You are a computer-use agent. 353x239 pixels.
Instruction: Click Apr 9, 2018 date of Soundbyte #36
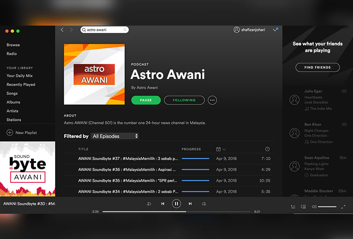click(x=226, y=169)
